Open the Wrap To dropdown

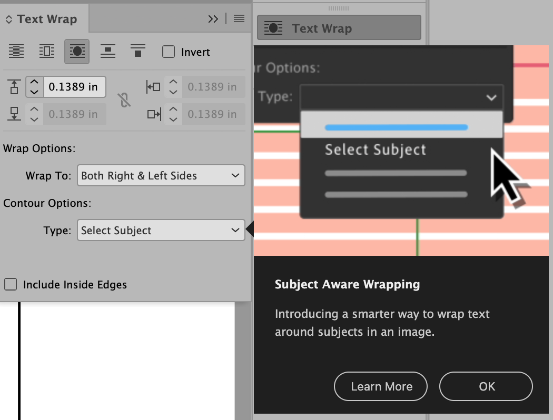[x=161, y=175]
